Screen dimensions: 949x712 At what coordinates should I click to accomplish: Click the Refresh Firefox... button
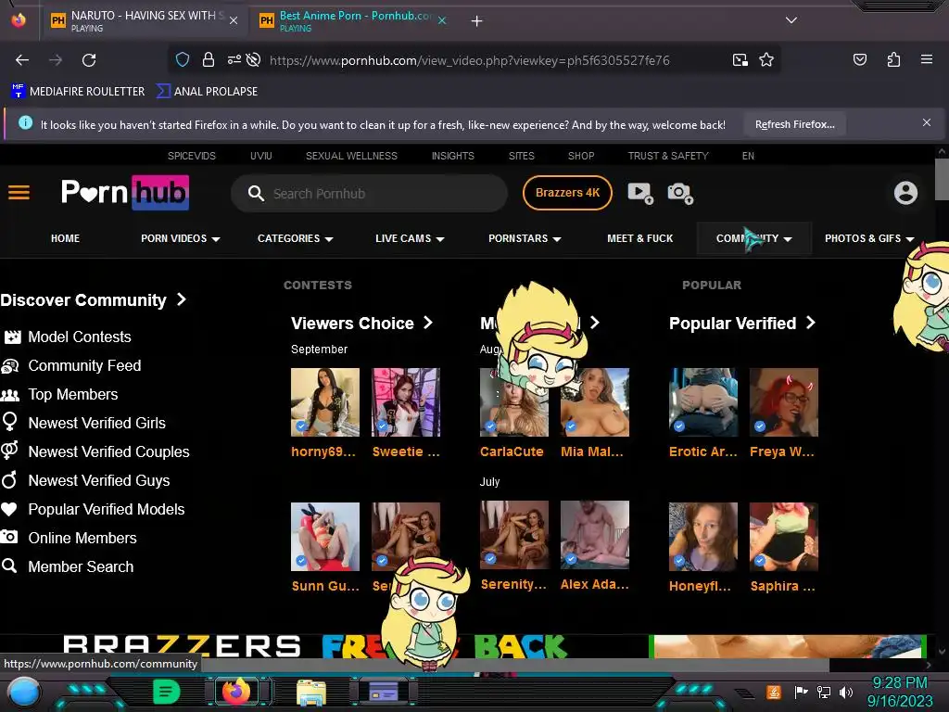(794, 124)
